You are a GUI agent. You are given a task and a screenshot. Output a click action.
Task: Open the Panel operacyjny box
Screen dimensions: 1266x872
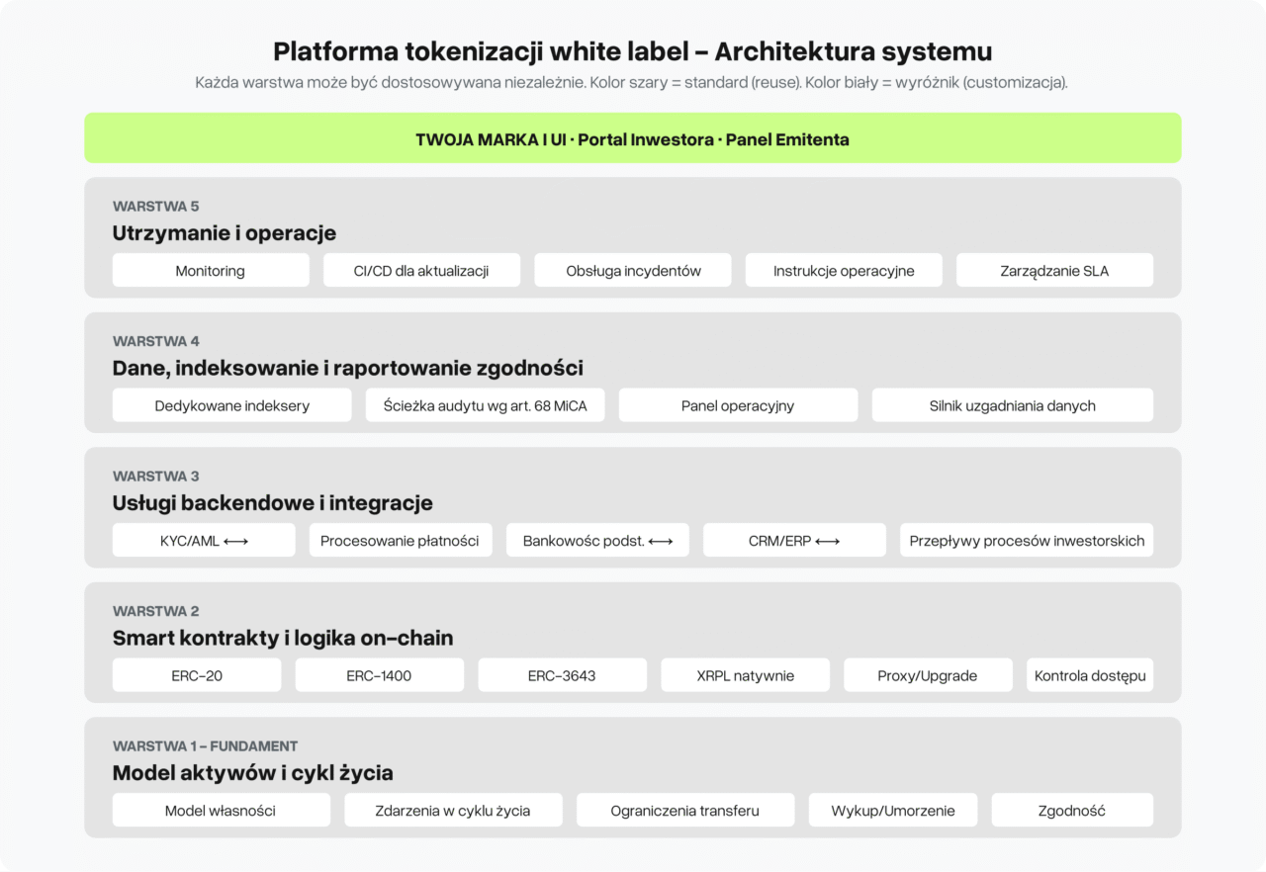(x=738, y=405)
